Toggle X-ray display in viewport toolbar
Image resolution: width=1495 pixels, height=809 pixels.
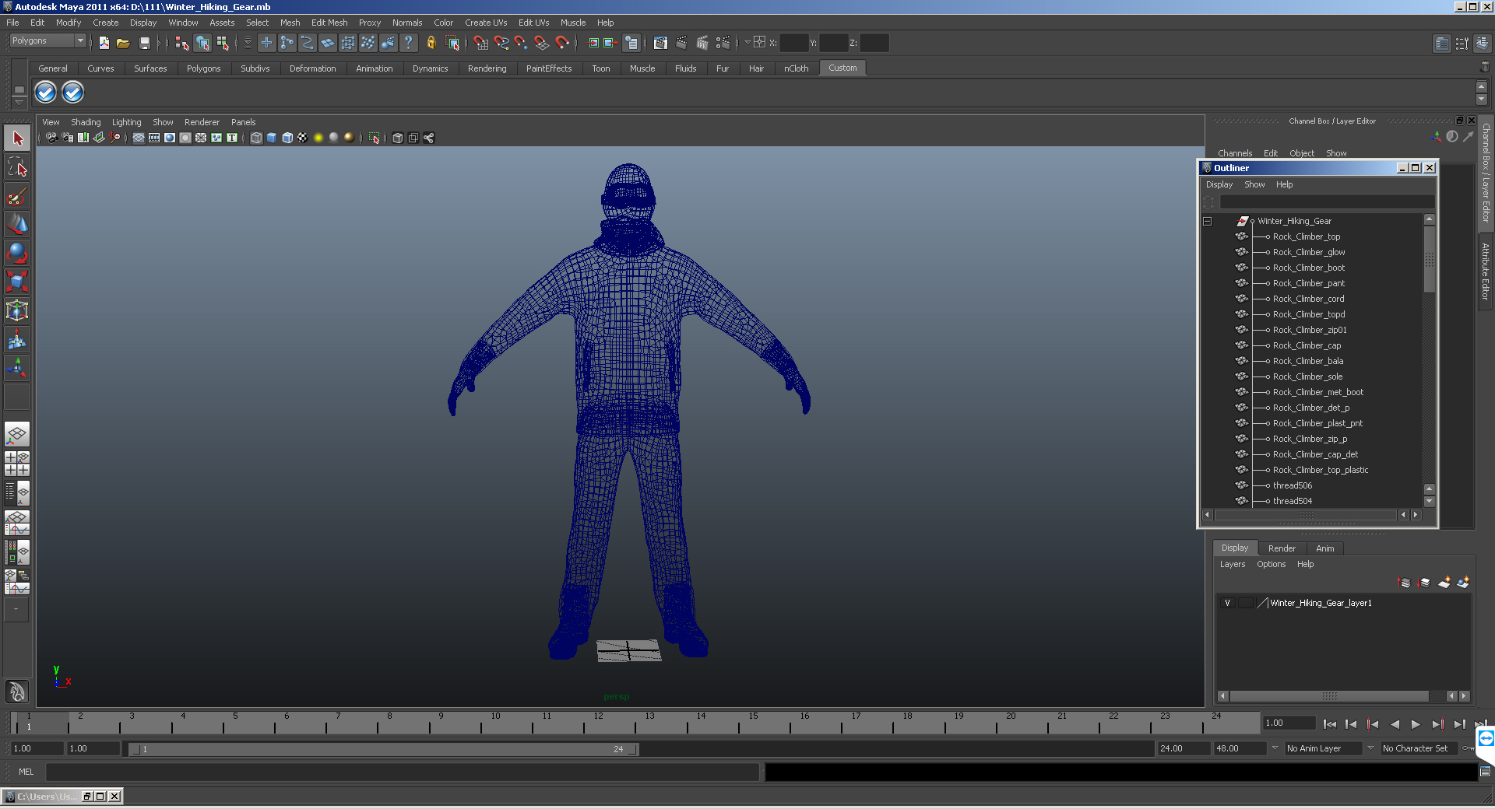coord(398,138)
